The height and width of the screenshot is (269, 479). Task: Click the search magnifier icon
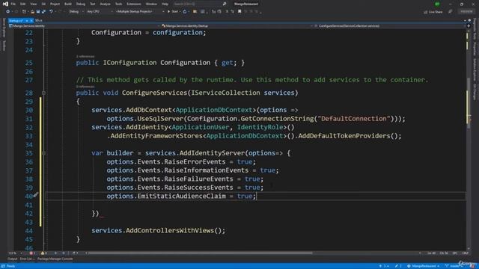pos(225,4)
